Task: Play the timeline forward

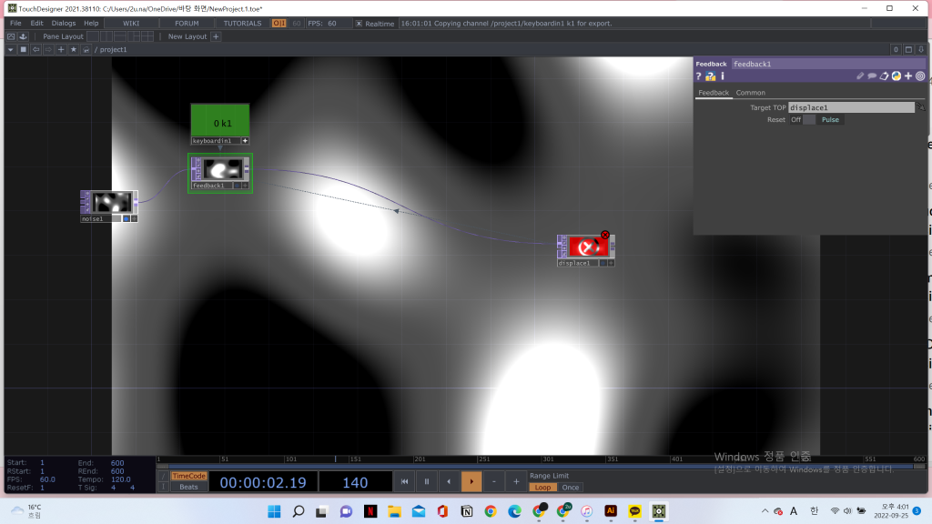Action: [471, 482]
